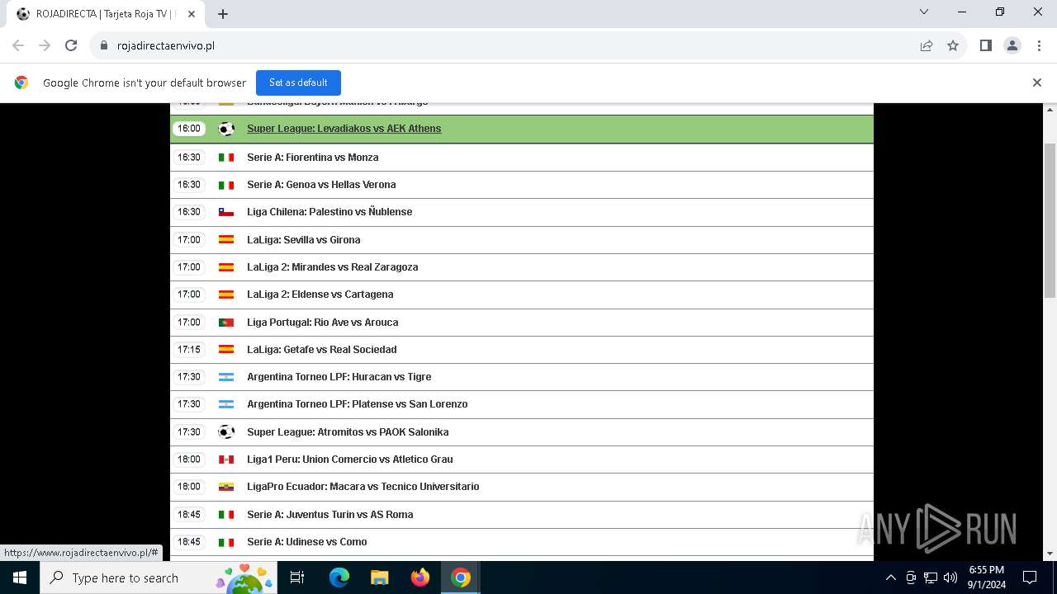This screenshot has width=1057, height=594.
Task: Click Portugal flag on Rio Ave row
Action: (x=226, y=323)
